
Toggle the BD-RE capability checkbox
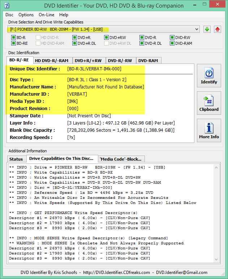13,43
